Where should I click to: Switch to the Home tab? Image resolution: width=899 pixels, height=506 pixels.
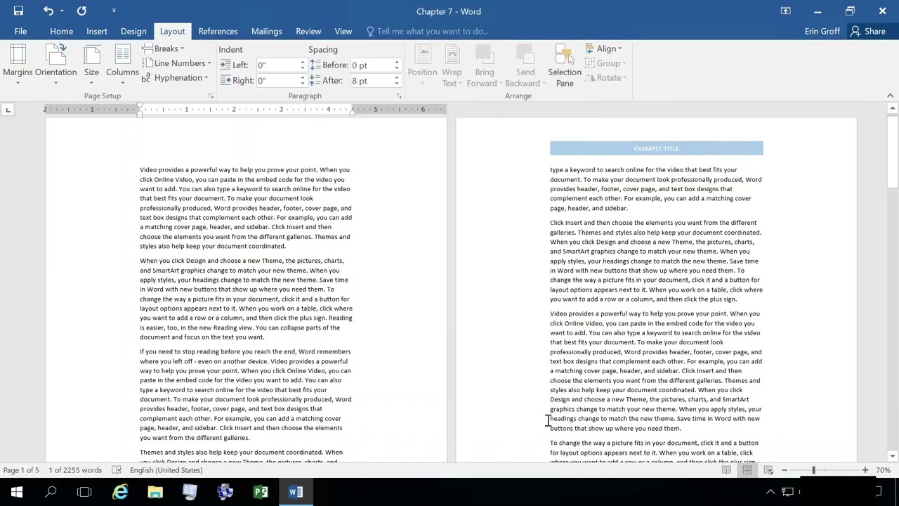61,31
